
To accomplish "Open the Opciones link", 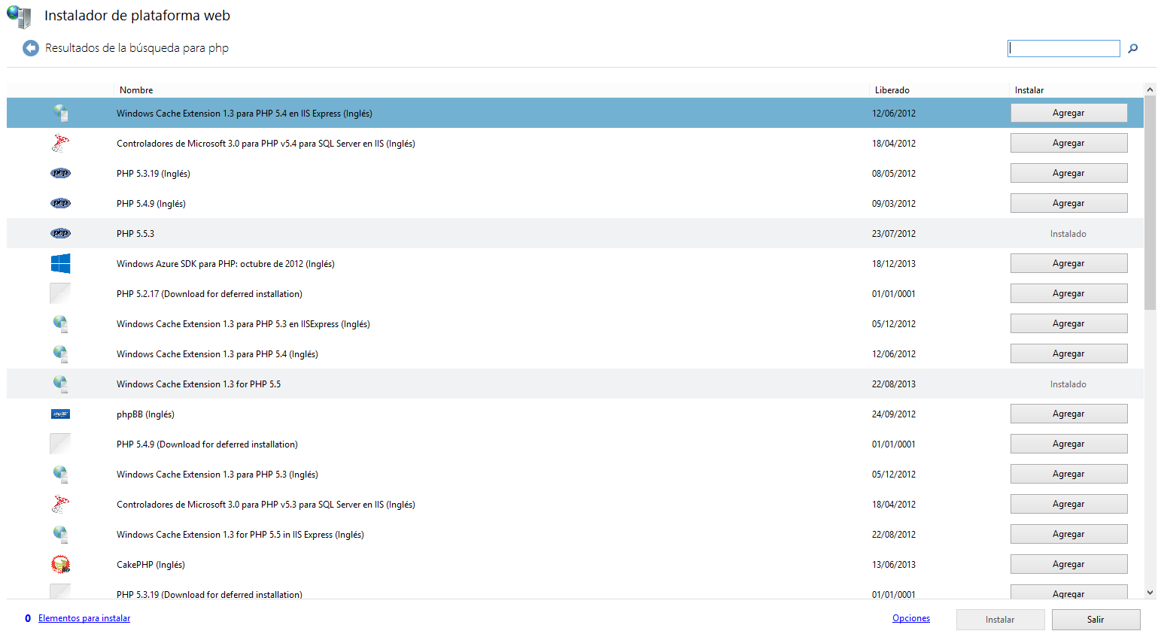I will pyautogui.click(x=911, y=618).
